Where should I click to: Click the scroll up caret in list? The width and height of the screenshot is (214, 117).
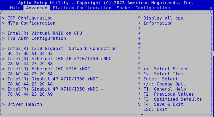tap(139, 18)
